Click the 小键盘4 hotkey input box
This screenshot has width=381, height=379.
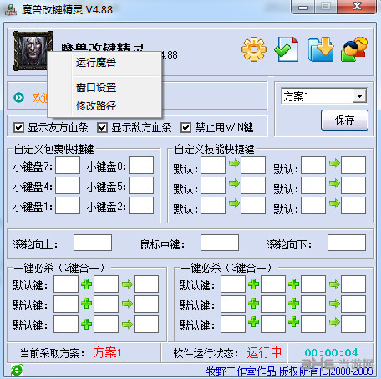[x=68, y=185]
